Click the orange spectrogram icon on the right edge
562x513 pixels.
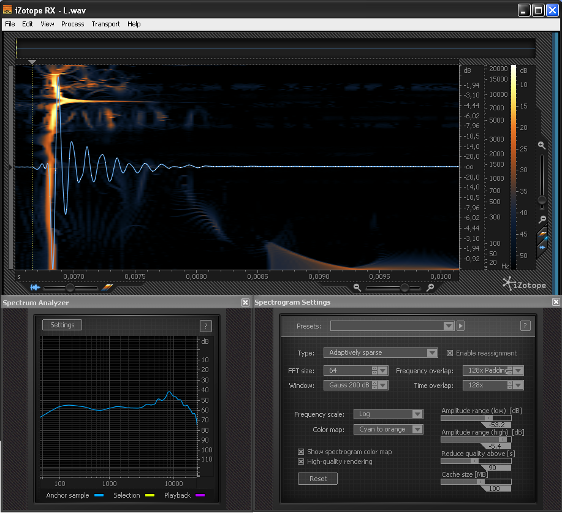coord(542,234)
